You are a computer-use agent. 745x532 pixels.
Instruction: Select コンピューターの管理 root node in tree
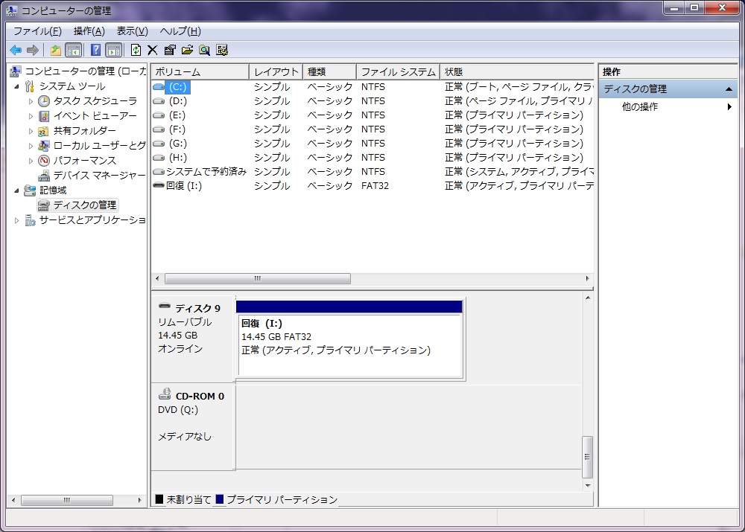(x=85, y=71)
